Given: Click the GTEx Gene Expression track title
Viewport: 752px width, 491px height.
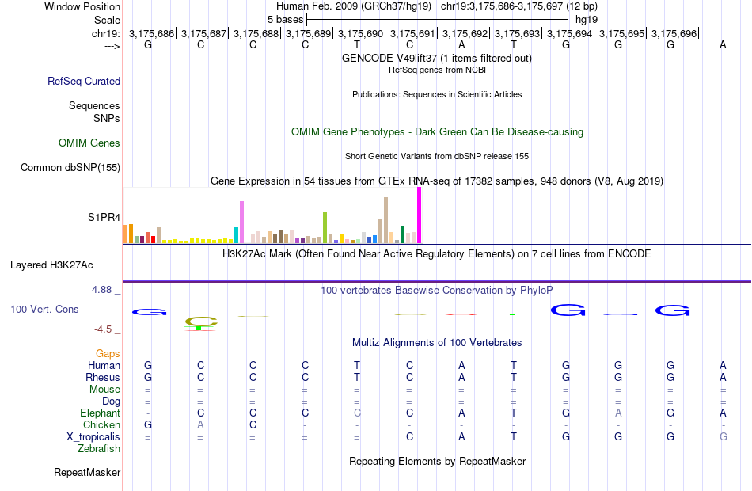Looking at the screenshot, I should tap(437, 181).
